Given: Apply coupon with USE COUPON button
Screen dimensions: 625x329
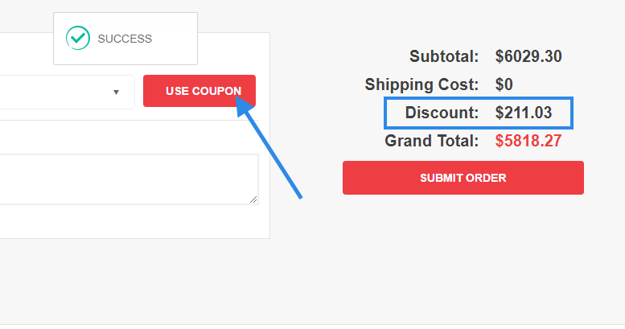Looking at the screenshot, I should coord(199,91).
